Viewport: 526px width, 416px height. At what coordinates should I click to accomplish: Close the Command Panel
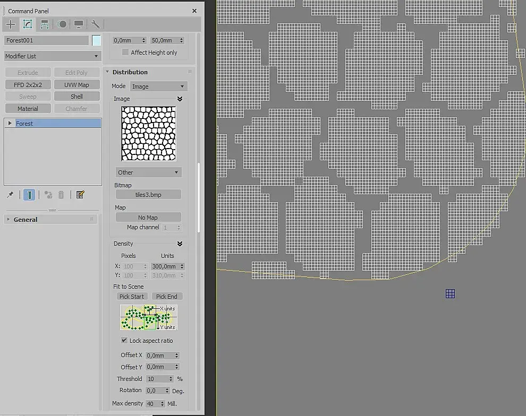point(194,11)
